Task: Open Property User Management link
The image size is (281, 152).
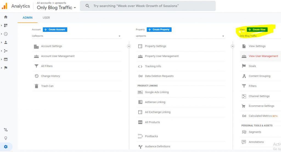Action: 162,56
